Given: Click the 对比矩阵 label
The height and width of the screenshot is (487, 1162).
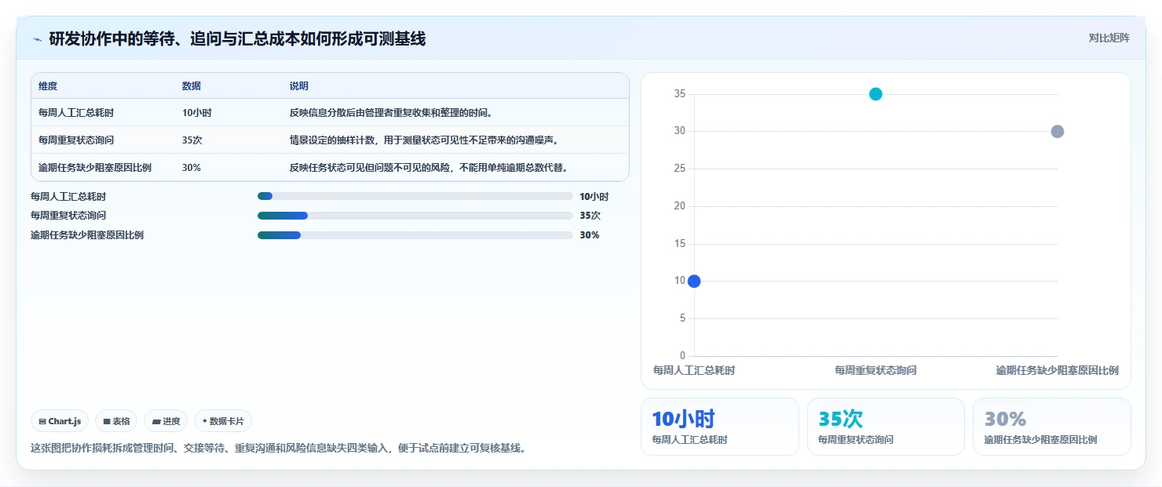Looking at the screenshot, I should pos(1109,38).
